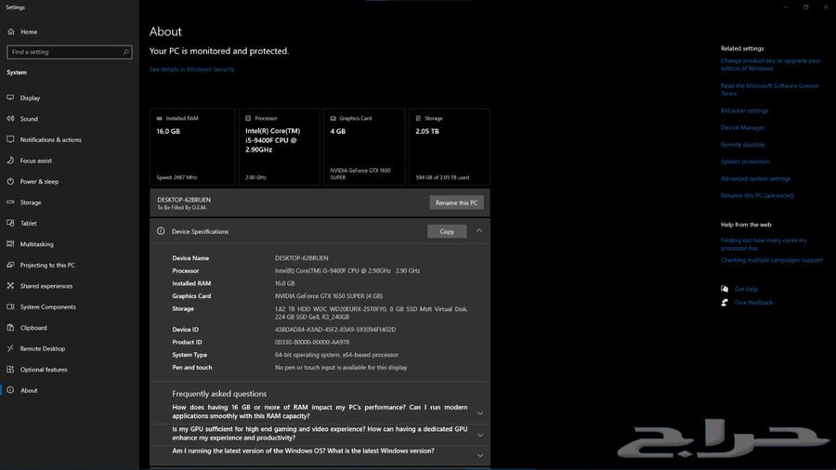
Task: Click the Power & sleep icon
Action: [x=10, y=181]
